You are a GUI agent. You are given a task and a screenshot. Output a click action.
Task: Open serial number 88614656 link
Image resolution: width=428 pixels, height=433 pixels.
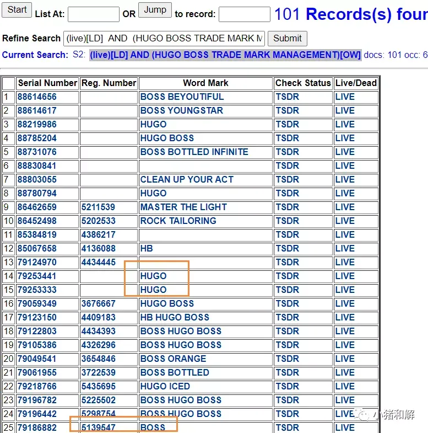37,97
